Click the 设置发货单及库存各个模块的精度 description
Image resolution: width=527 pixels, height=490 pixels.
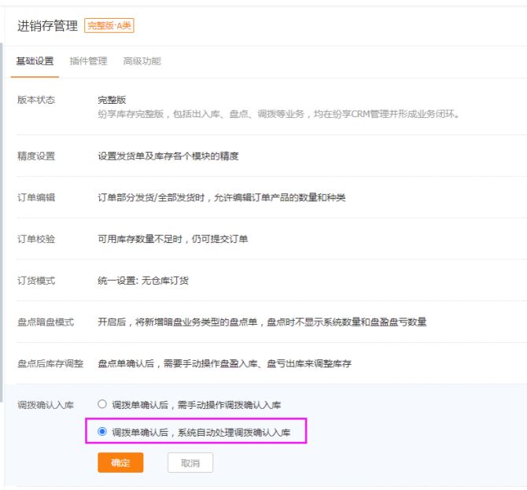[168, 157]
